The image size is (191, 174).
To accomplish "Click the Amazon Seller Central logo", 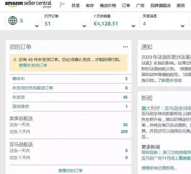I will [28, 4].
